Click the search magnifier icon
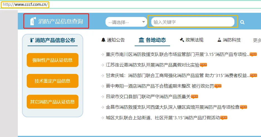The image size is (261, 137). click(242, 22)
